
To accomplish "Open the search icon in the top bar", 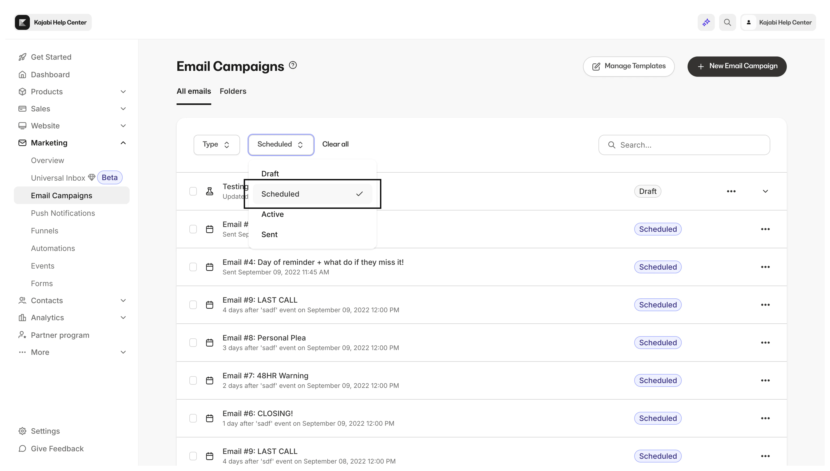I will [727, 22].
